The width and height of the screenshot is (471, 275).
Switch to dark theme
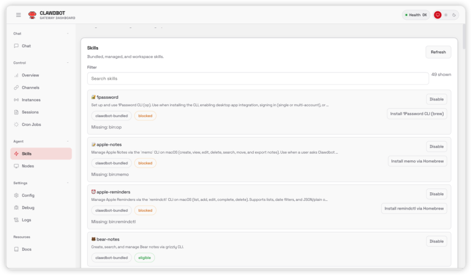454,15
